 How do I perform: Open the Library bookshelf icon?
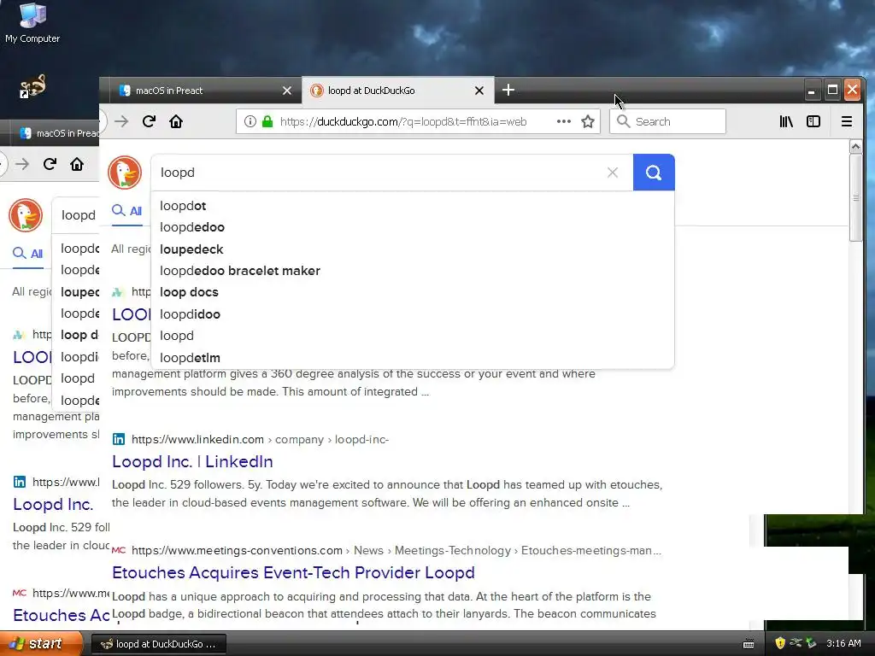(786, 121)
